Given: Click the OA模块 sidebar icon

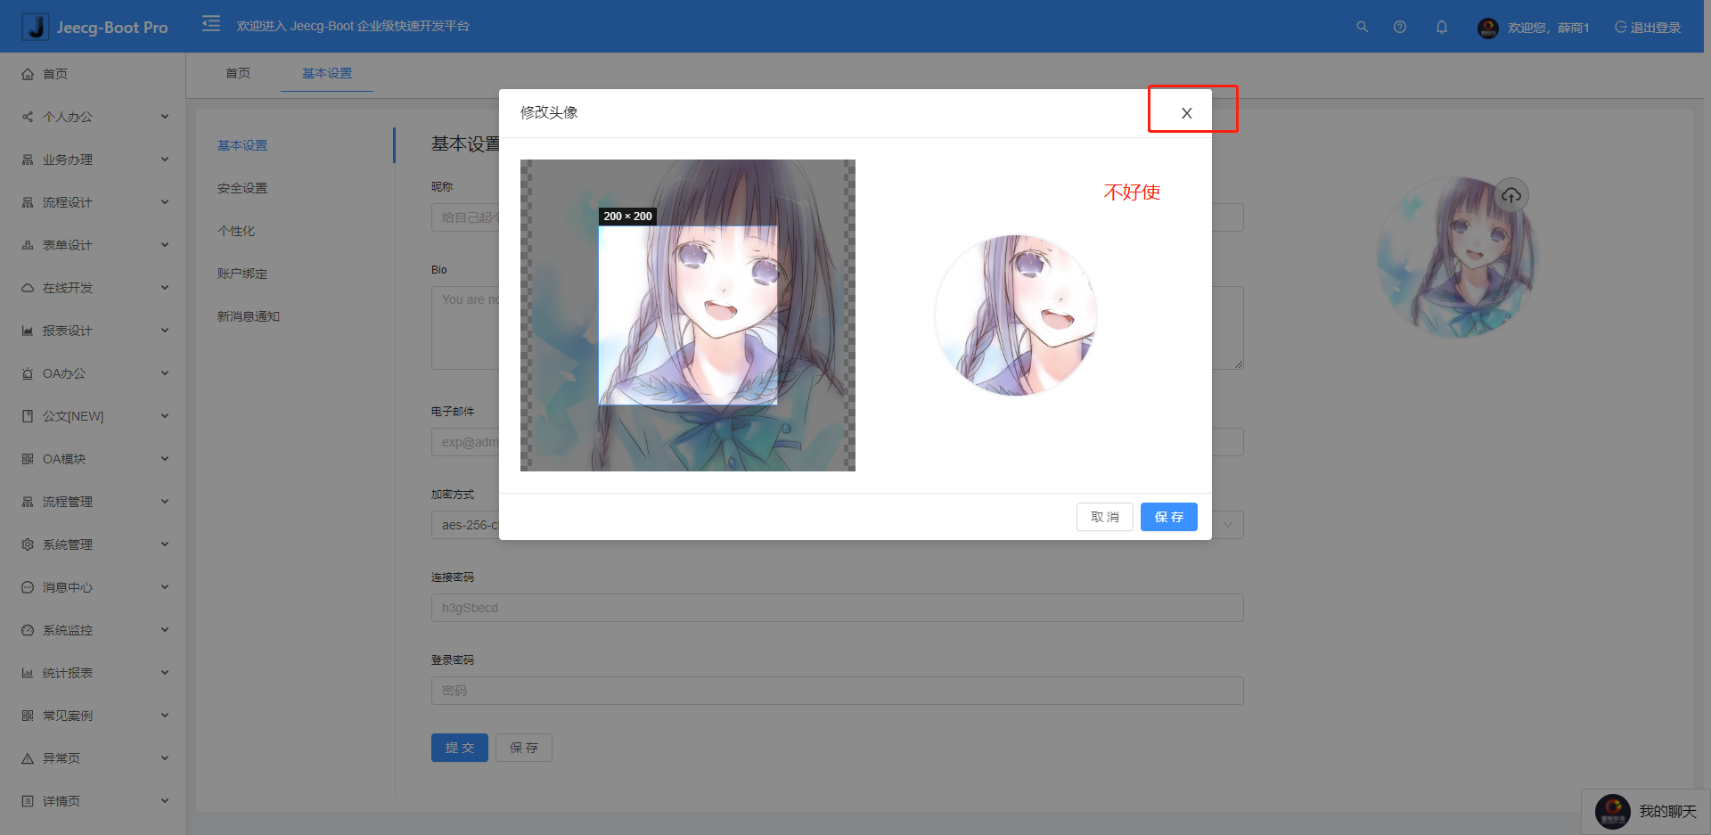Looking at the screenshot, I should click(28, 459).
